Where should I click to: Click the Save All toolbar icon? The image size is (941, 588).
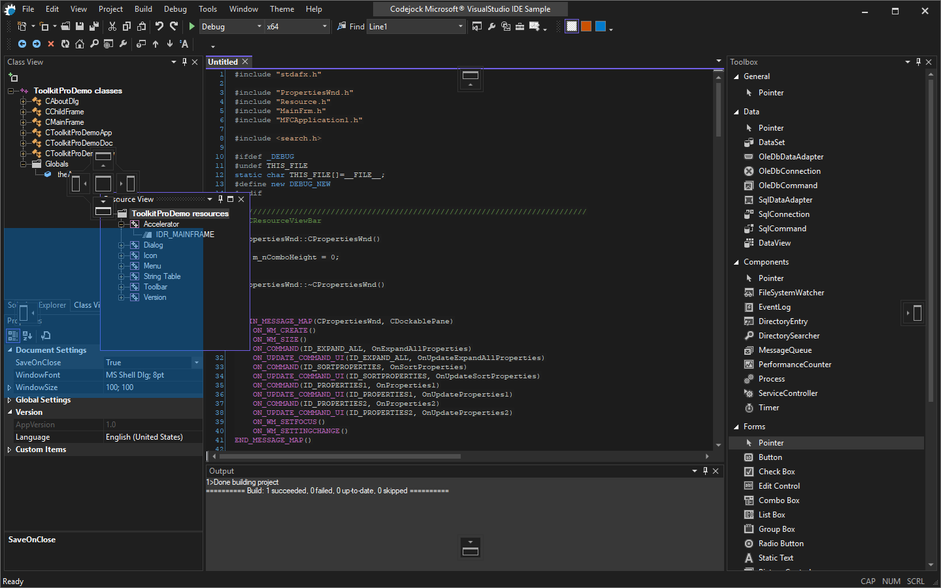(x=93, y=26)
